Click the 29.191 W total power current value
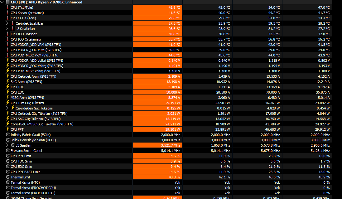 (157, 103)
